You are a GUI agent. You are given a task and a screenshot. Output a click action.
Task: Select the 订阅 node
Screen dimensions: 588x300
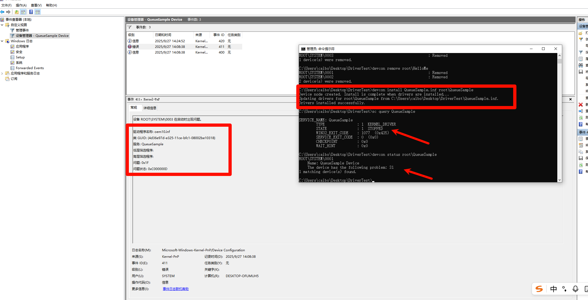(14, 79)
